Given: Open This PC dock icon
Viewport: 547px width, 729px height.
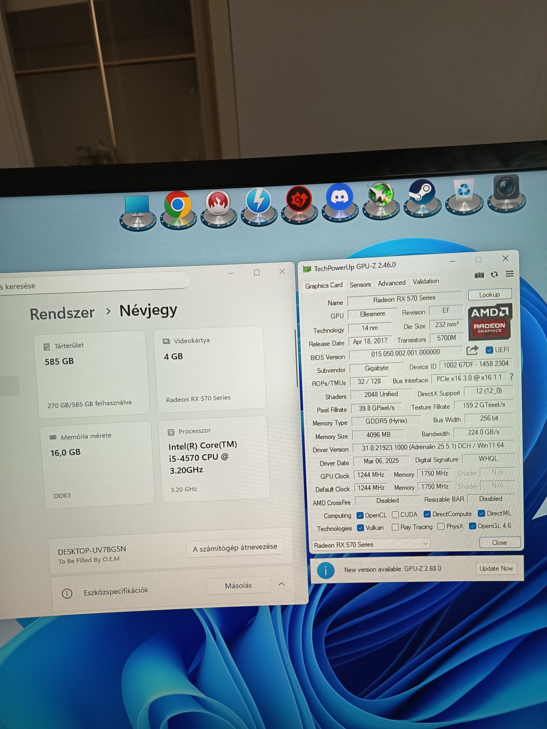Looking at the screenshot, I should [138, 212].
